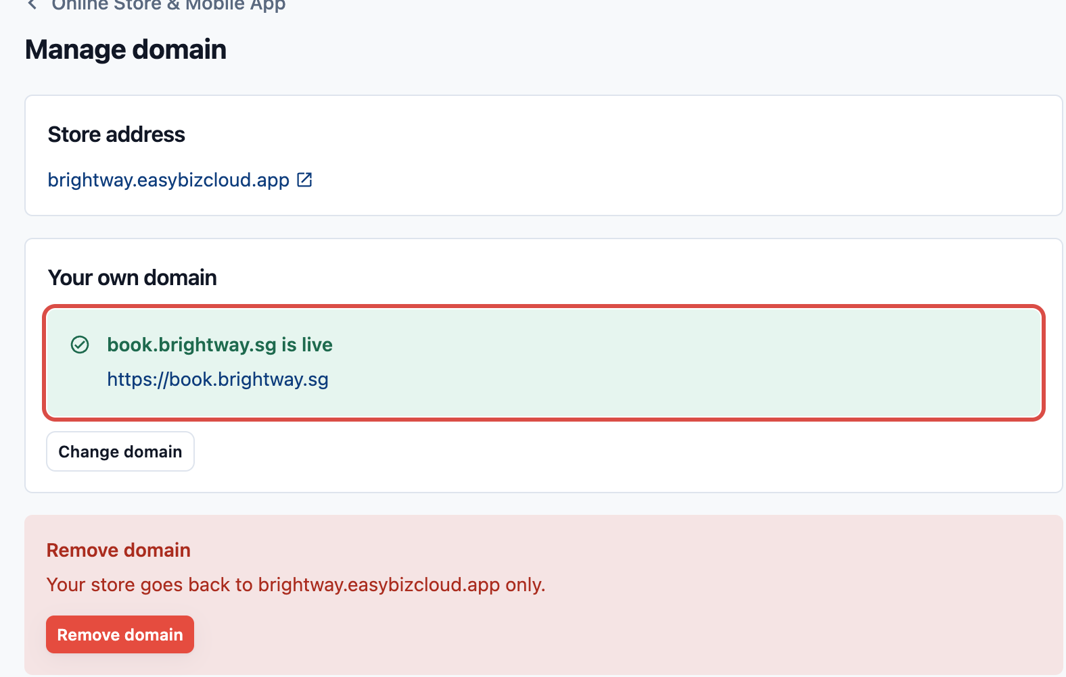Click the Change domain button
The height and width of the screenshot is (677, 1066).
[x=120, y=451]
